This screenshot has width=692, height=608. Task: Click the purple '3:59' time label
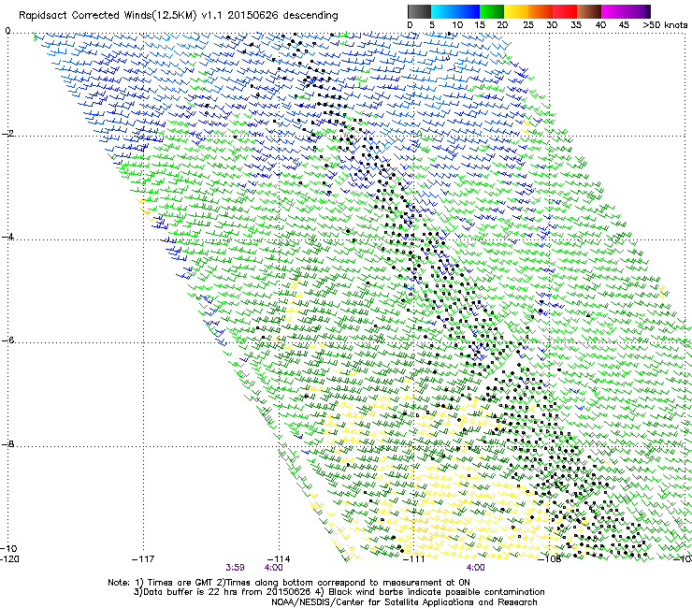(236, 568)
